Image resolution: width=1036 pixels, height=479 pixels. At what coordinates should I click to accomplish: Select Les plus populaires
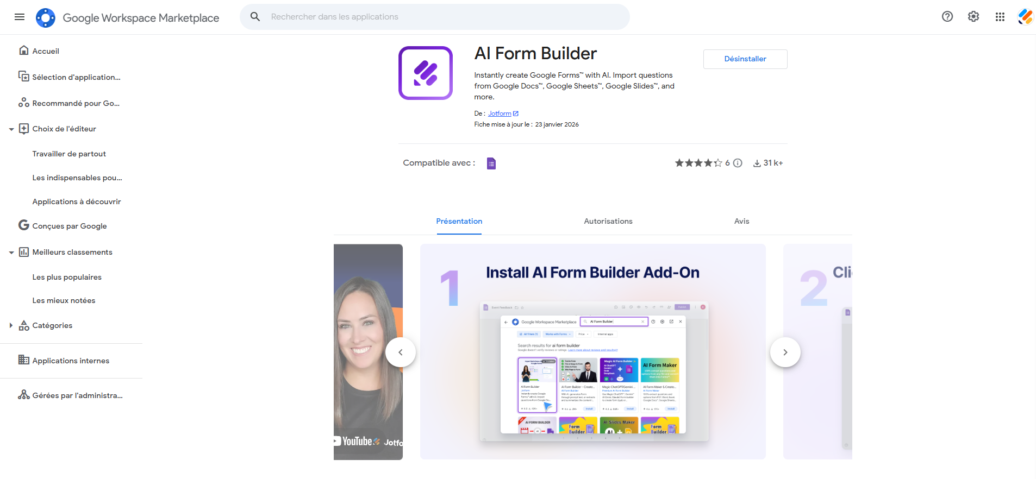click(67, 278)
